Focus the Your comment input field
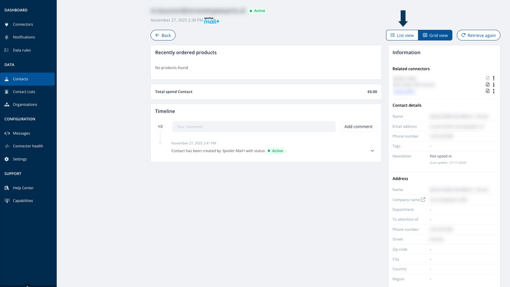Image resolution: width=510 pixels, height=287 pixels. pos(253,127)
